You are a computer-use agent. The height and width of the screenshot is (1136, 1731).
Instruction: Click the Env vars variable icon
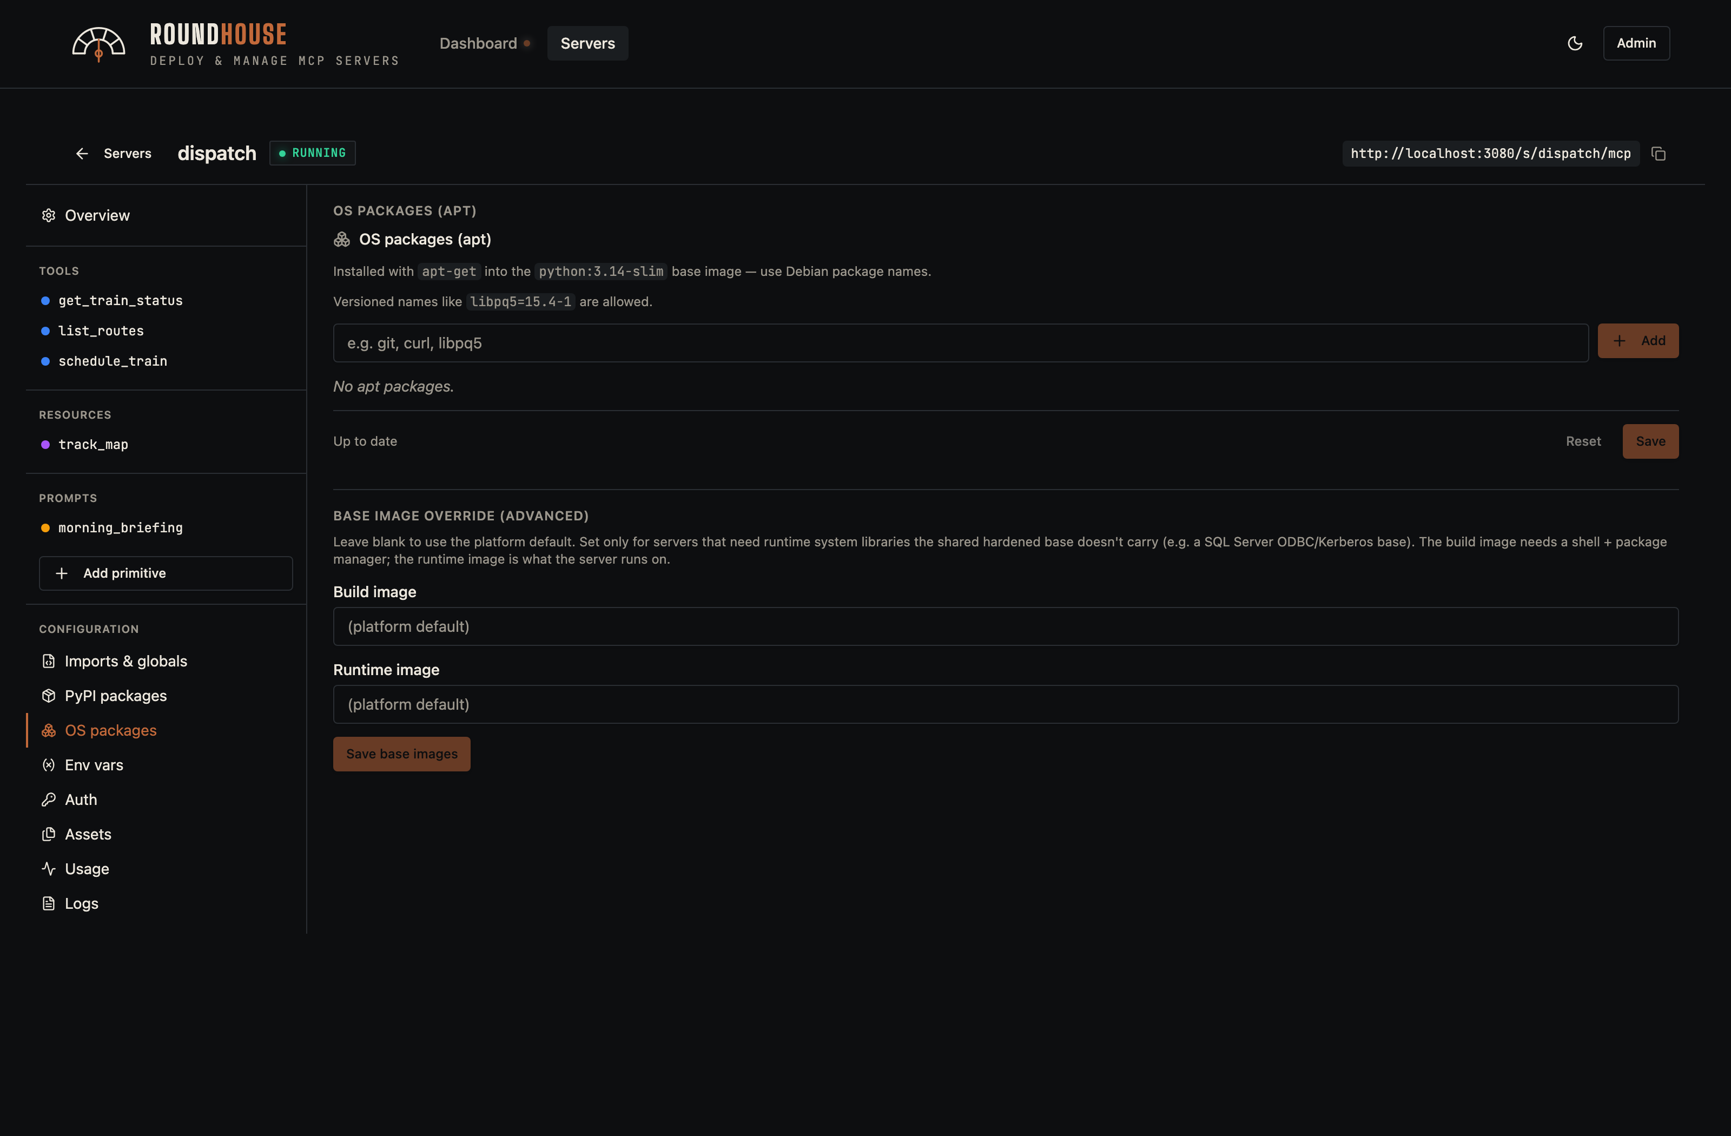(49, 765)
